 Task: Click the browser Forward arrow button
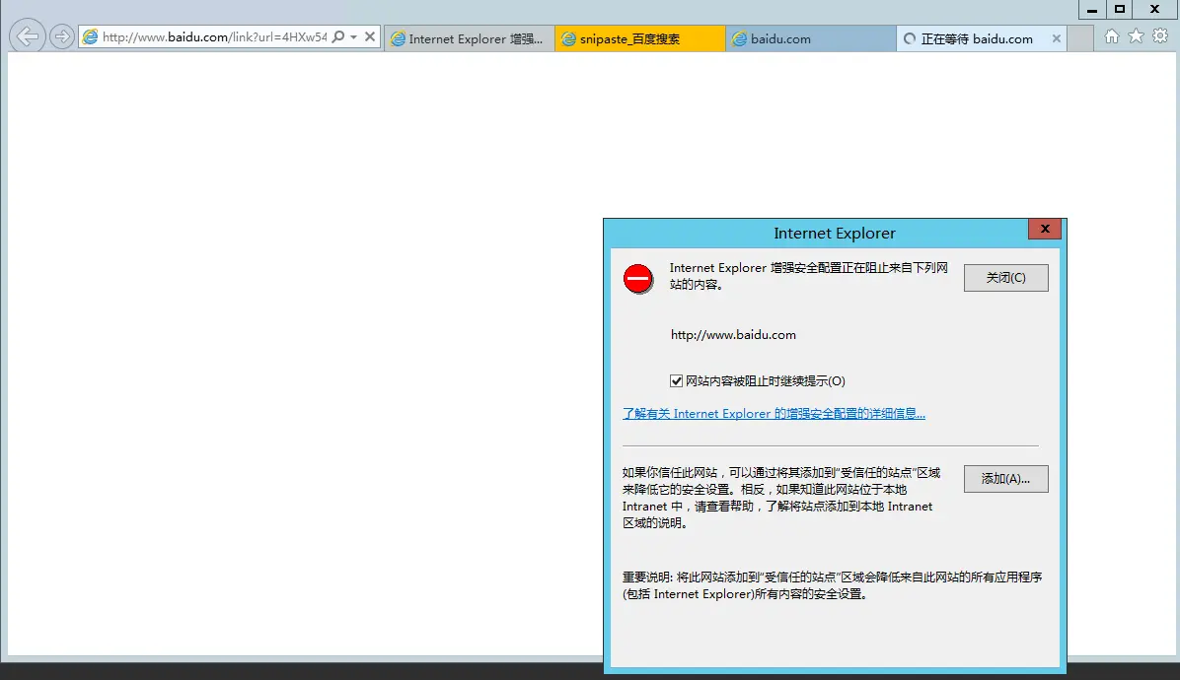pos(62,36)
